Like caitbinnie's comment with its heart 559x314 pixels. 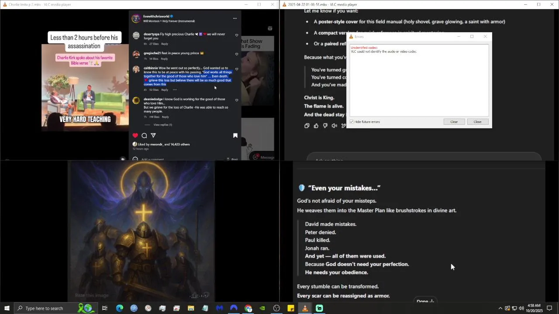[x=237, y=69]
